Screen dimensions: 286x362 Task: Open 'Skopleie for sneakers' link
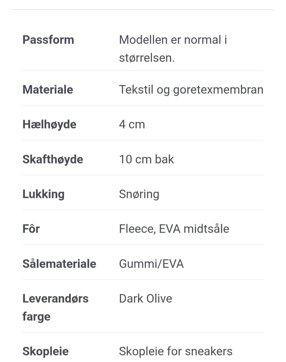point(175,351)
